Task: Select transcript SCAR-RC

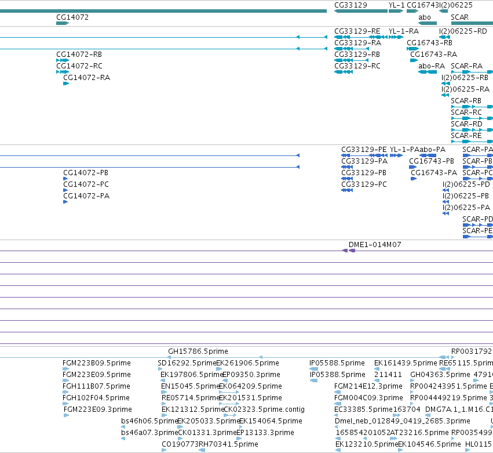Action: tap(472, 118)
